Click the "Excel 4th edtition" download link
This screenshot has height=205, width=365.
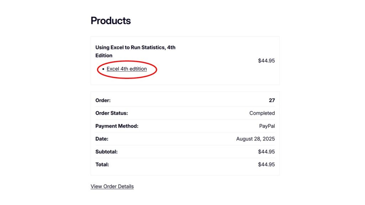(127, 69)
